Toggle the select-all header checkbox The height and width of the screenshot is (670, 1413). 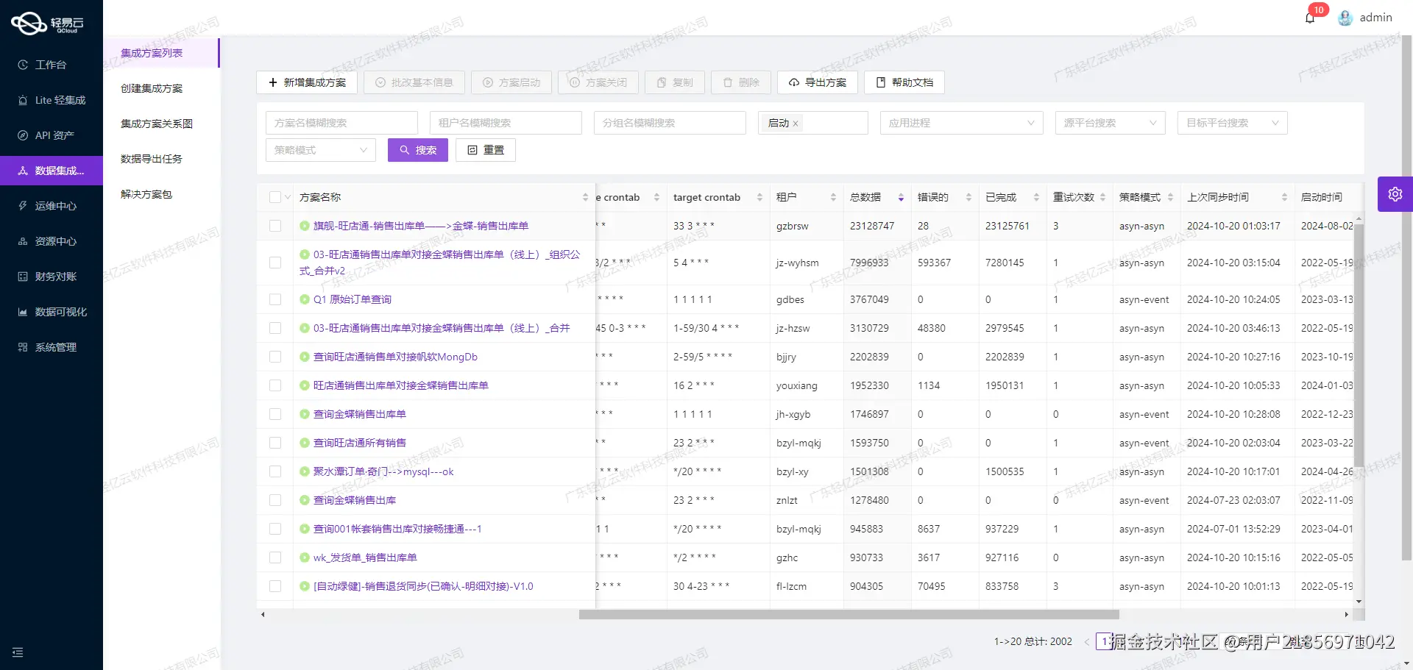coord(275,197)
